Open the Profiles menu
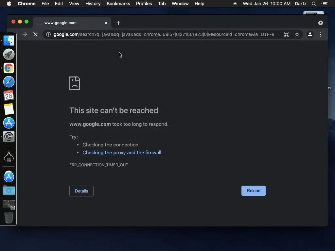This screenshot has height=251, width=335. pyautogui.click(x=144, y=4)
